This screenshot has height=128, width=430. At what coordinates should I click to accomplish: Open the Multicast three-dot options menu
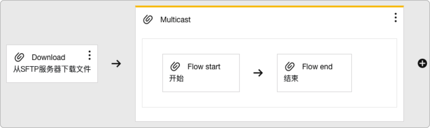[x=396, y=18]
